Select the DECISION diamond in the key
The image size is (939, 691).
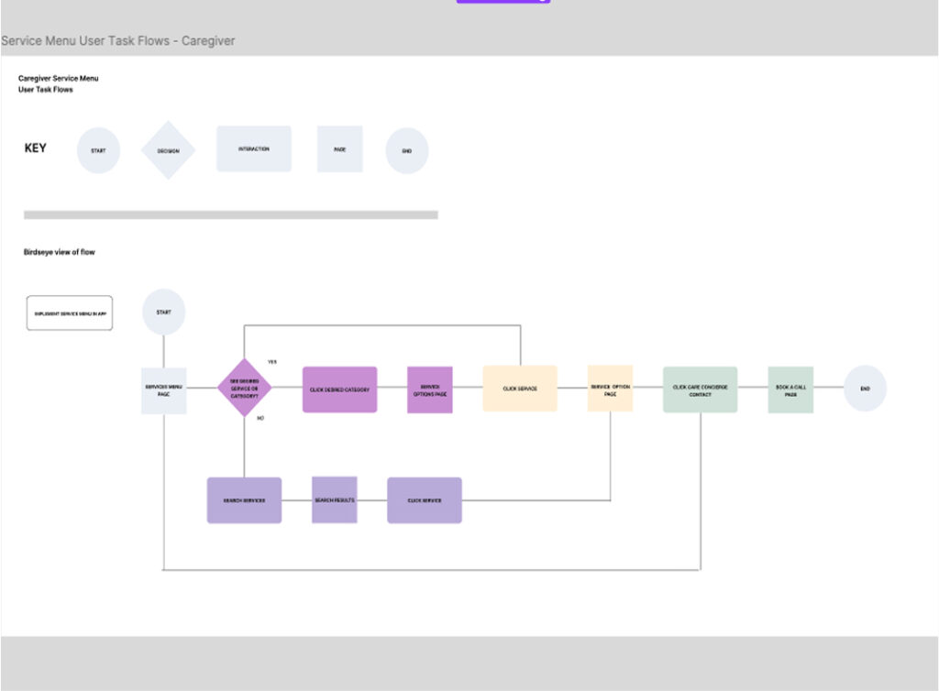[x=168, y=150]
